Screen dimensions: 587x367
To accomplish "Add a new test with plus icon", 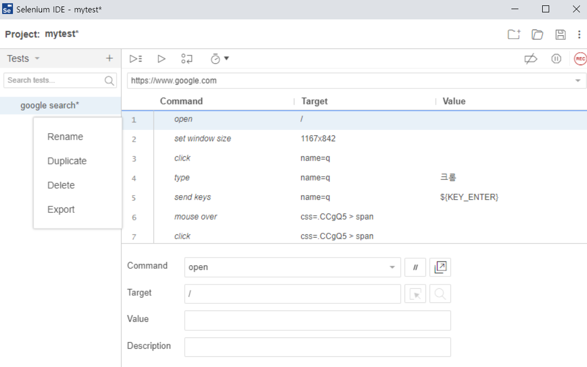I will (109, 58).
